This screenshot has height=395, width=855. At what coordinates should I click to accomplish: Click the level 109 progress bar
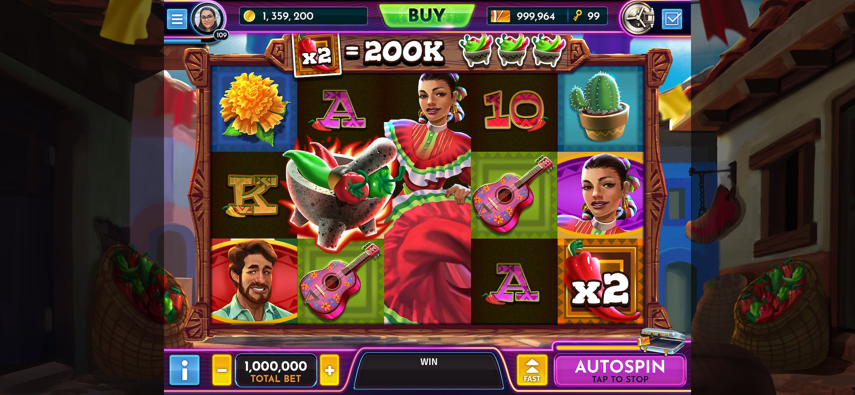click(x=191, y=40)
